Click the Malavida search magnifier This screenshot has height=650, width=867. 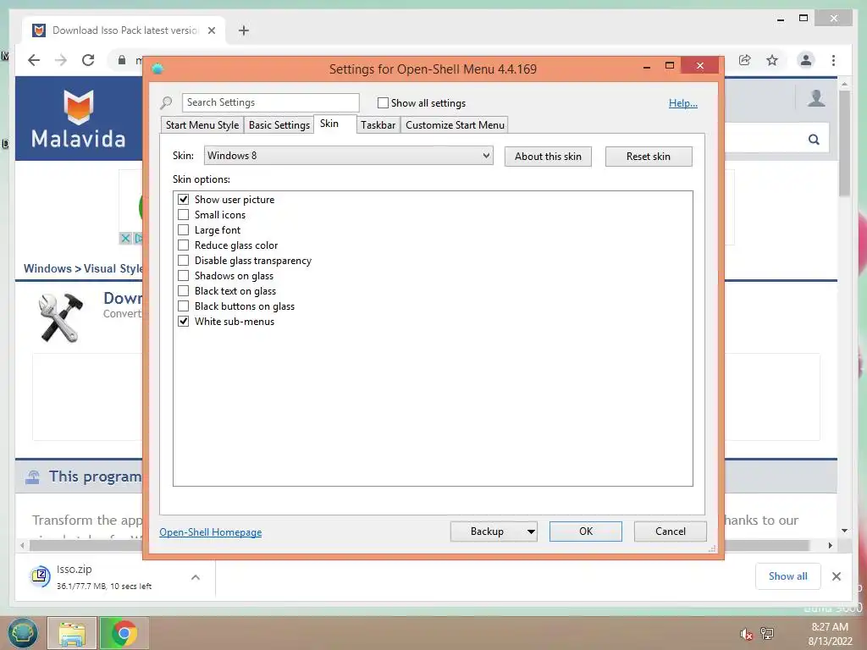click(814, 140)
